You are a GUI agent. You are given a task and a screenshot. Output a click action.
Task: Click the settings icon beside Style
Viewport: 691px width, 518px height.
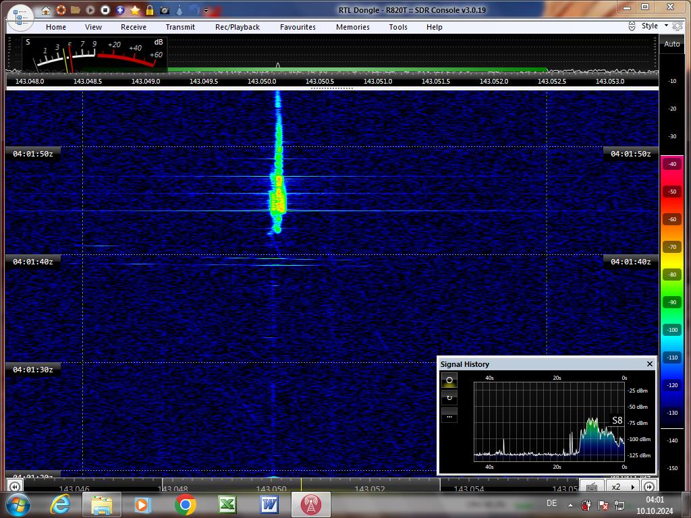(678, 26)
